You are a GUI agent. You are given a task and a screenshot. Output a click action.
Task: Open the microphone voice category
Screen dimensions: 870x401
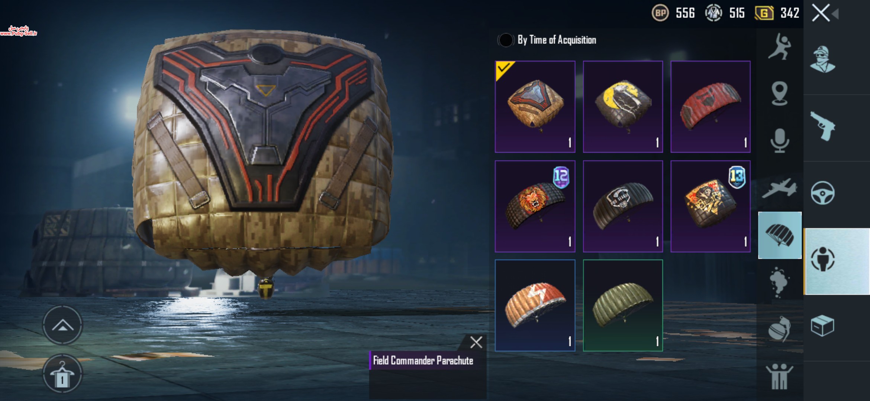tap(780, 140)
